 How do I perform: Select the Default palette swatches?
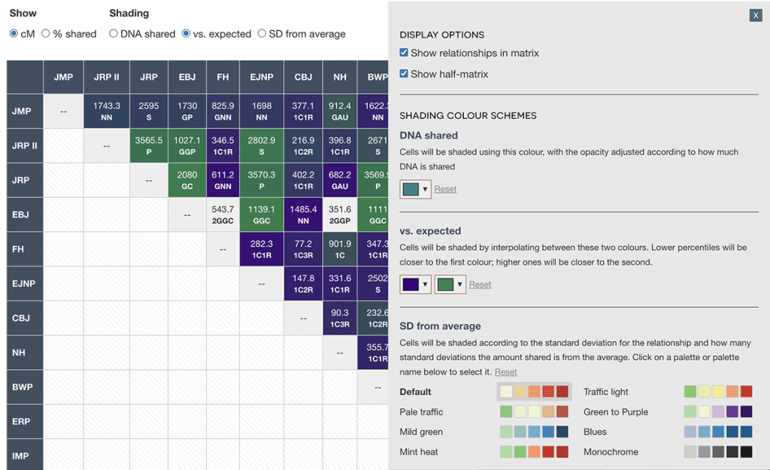534,392
